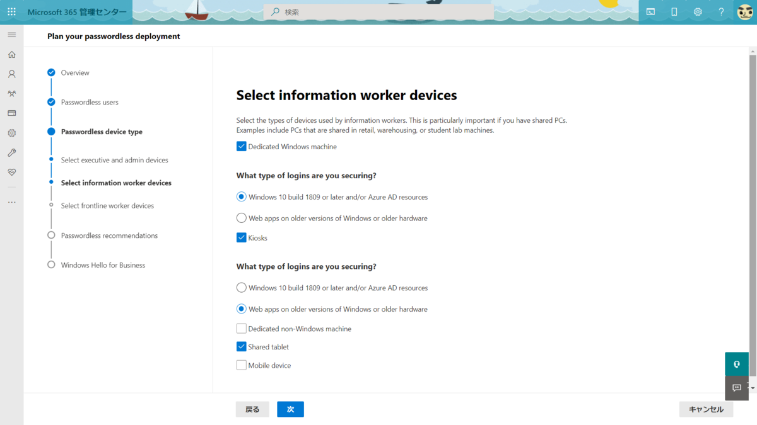The width and height of the screenshot is (757, 425).
Task: Open Users icon in the sidebar
Action: 11,74
